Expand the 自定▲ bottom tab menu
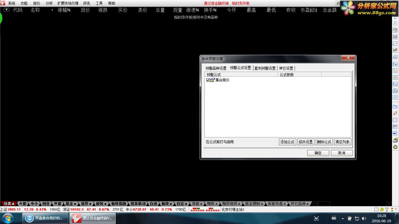Viewport: 399px width, 224px height. click(x=182, y=204)
